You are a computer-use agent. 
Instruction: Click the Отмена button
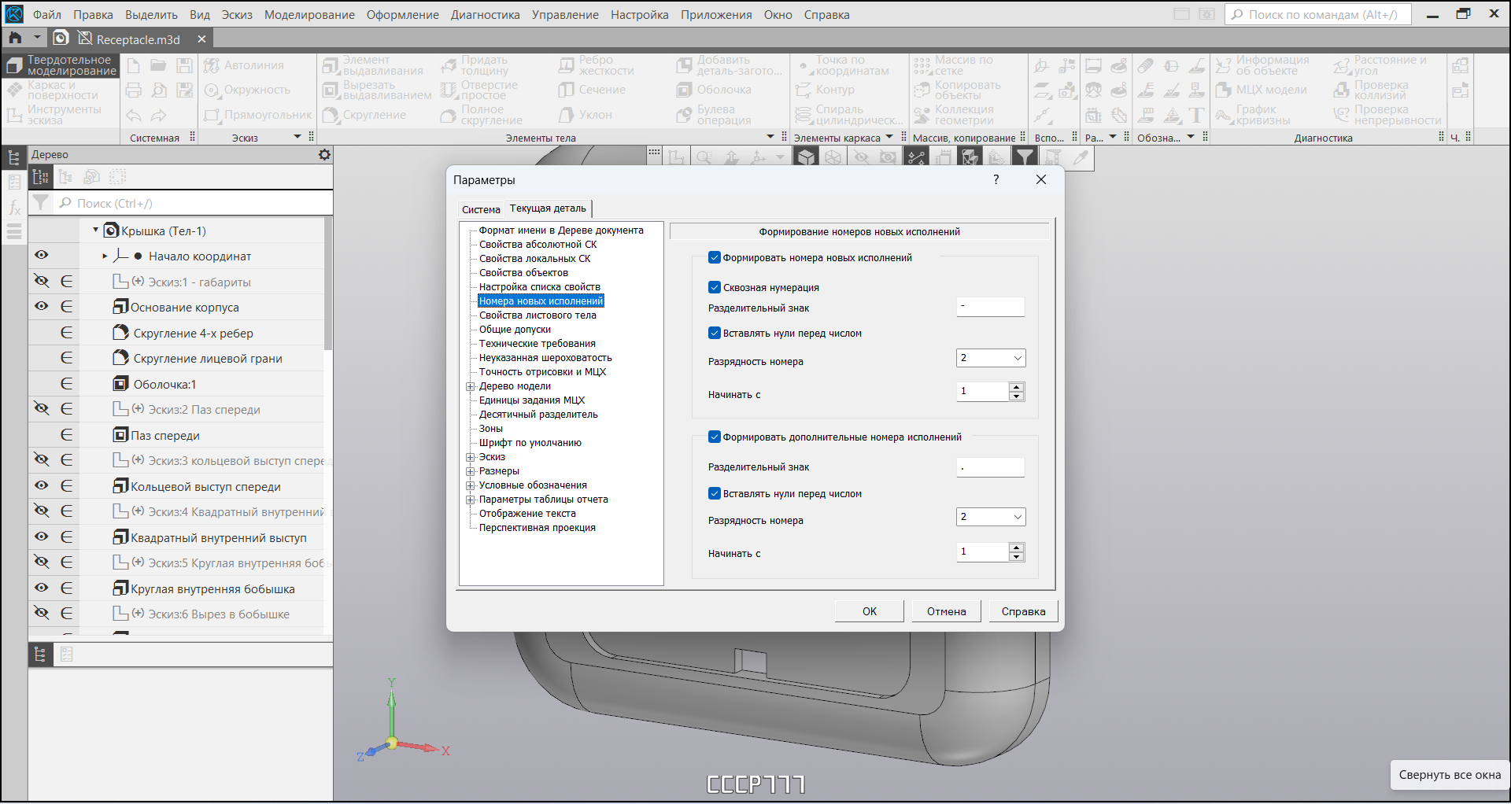947,611
